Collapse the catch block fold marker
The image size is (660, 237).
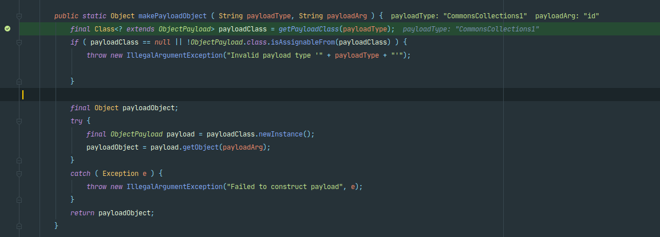pyautogui.click(x=19, y=174)
